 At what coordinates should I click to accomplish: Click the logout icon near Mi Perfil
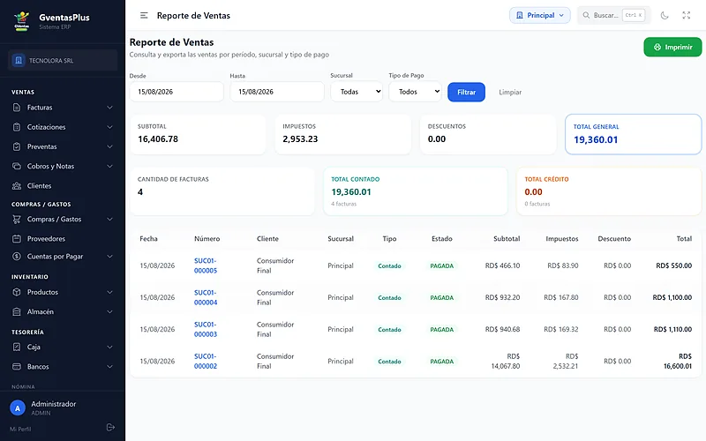pyautogui.click(x=110, y=427)
